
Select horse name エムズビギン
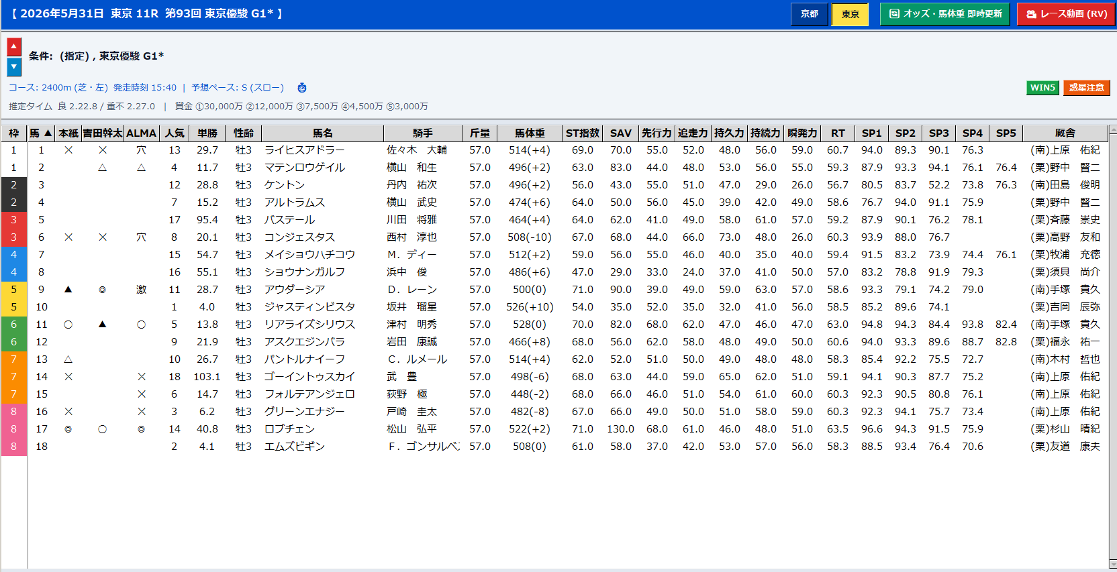tap(295, 447)
